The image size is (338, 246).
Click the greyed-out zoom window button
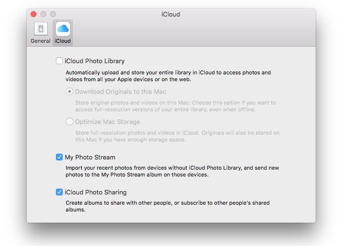pos(53,14)
